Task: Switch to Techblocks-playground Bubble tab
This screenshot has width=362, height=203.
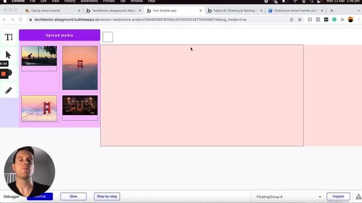Action: pyautogui.click(x=114, y=11)
